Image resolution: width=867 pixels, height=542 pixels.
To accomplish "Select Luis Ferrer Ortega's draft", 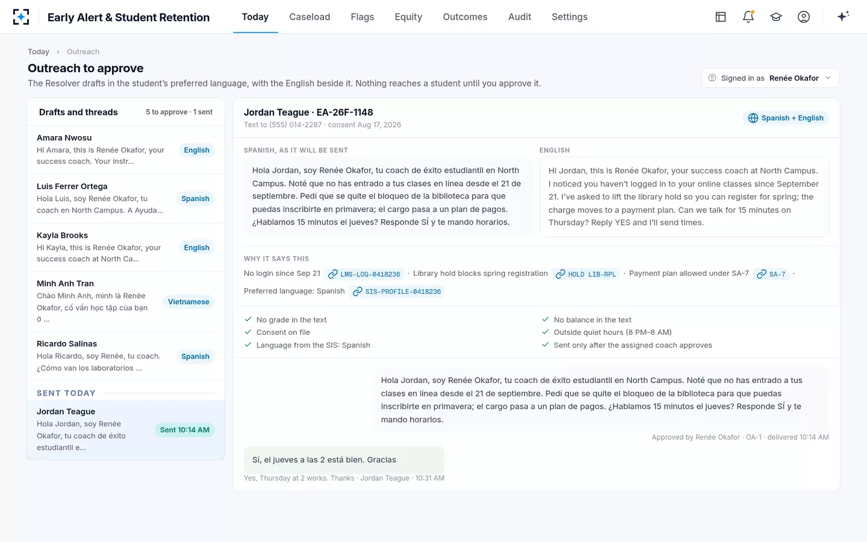I will (126, 198).
